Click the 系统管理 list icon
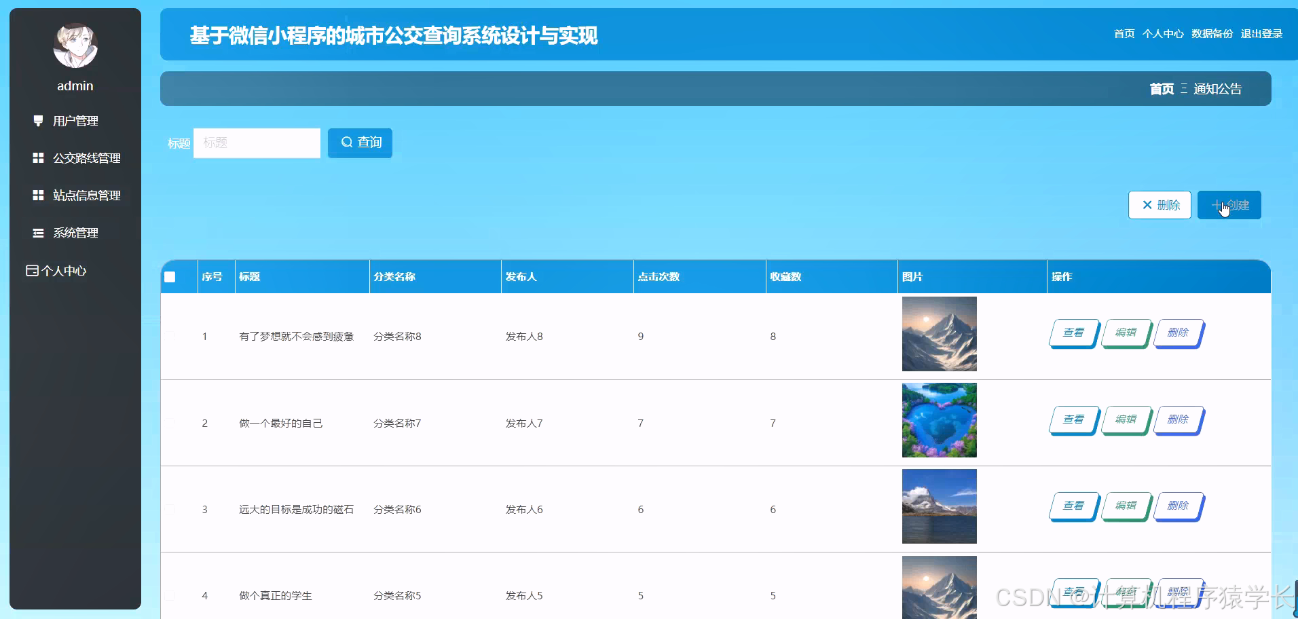1298x619 pixels. tap(37, 232)
